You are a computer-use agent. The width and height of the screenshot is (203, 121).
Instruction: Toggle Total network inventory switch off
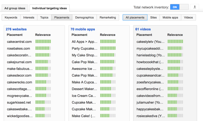tap(179, 7)
